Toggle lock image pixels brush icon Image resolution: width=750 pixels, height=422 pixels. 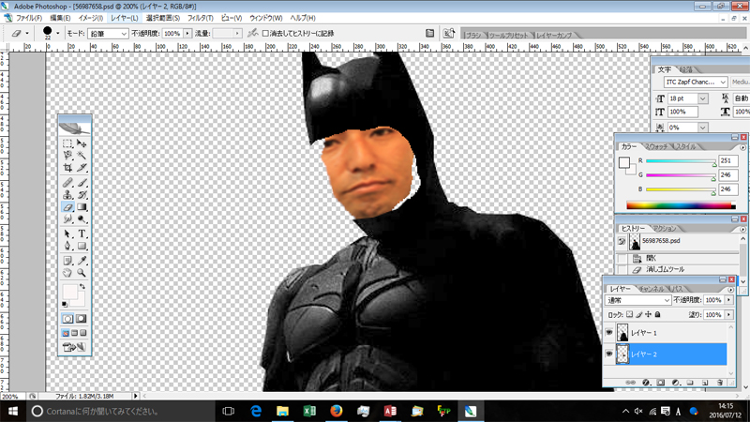coord(639,314)
